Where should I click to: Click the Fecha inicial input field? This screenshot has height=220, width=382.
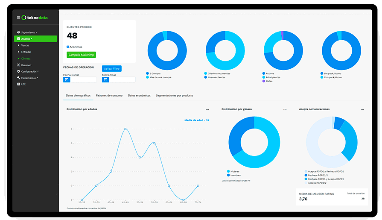click(x=83, y=79)
